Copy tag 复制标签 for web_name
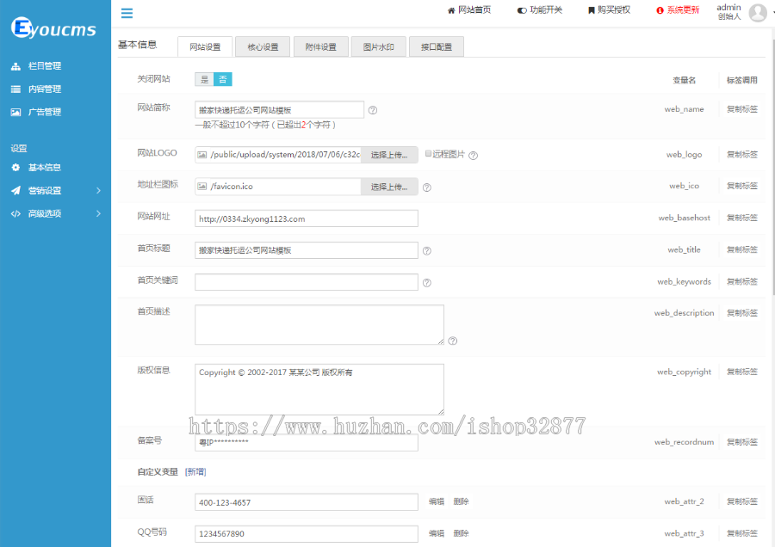 tap(742, 109)
